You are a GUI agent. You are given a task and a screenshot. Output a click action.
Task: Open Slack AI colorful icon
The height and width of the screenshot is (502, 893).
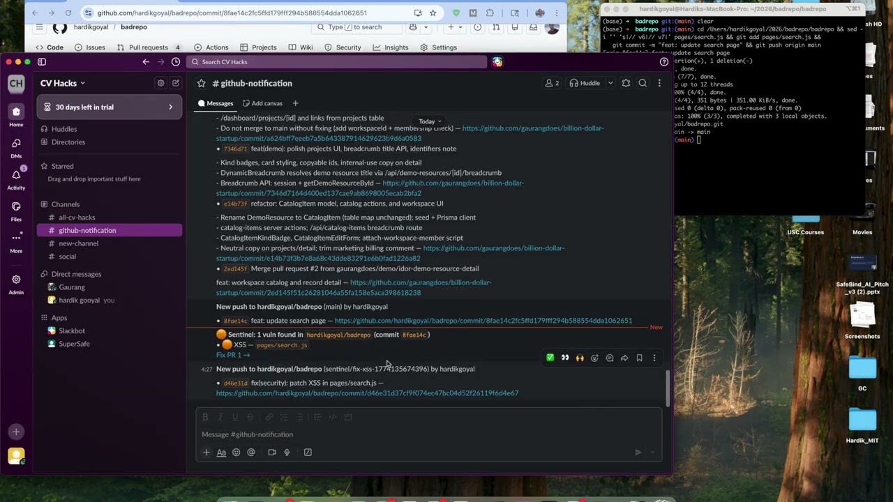(497, 62)
